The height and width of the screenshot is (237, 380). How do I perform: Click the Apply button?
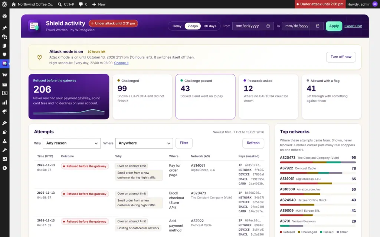click(x=334, y=26)
